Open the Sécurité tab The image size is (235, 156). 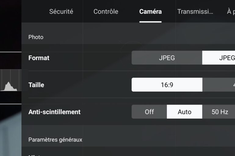pyautogui.click(x=61, y=12)
